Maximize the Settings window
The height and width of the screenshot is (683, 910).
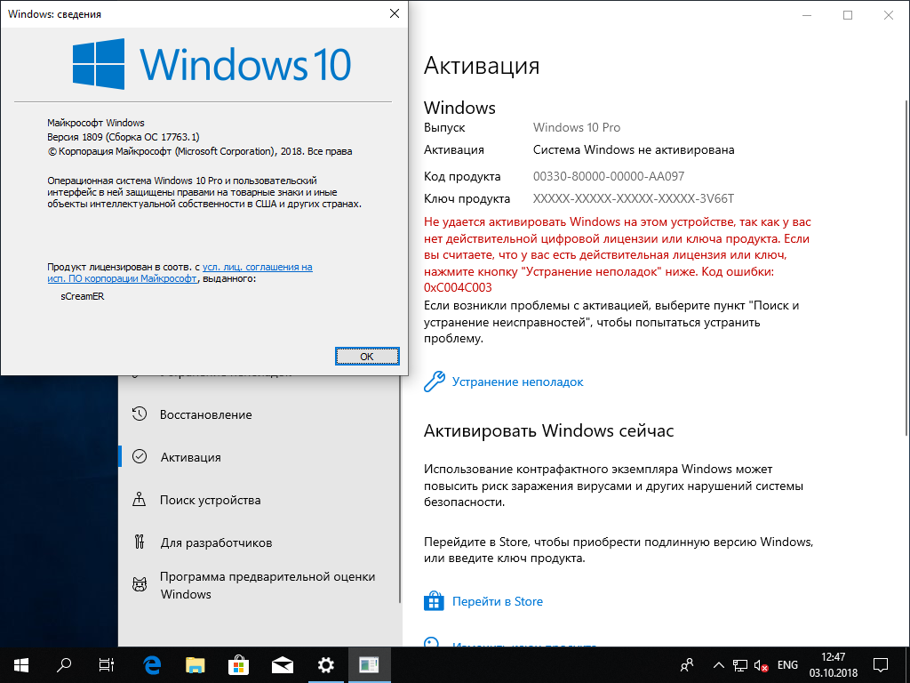pyautogui.click(x=848, y=15)
